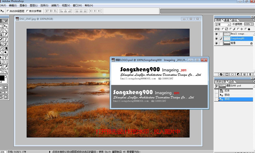Viewport: 255px width, 153px height.
Task: Select the Slice knife tool
Action: tap(6, 35)
